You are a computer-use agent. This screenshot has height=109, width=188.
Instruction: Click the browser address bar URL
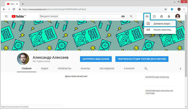pos(54,9)
